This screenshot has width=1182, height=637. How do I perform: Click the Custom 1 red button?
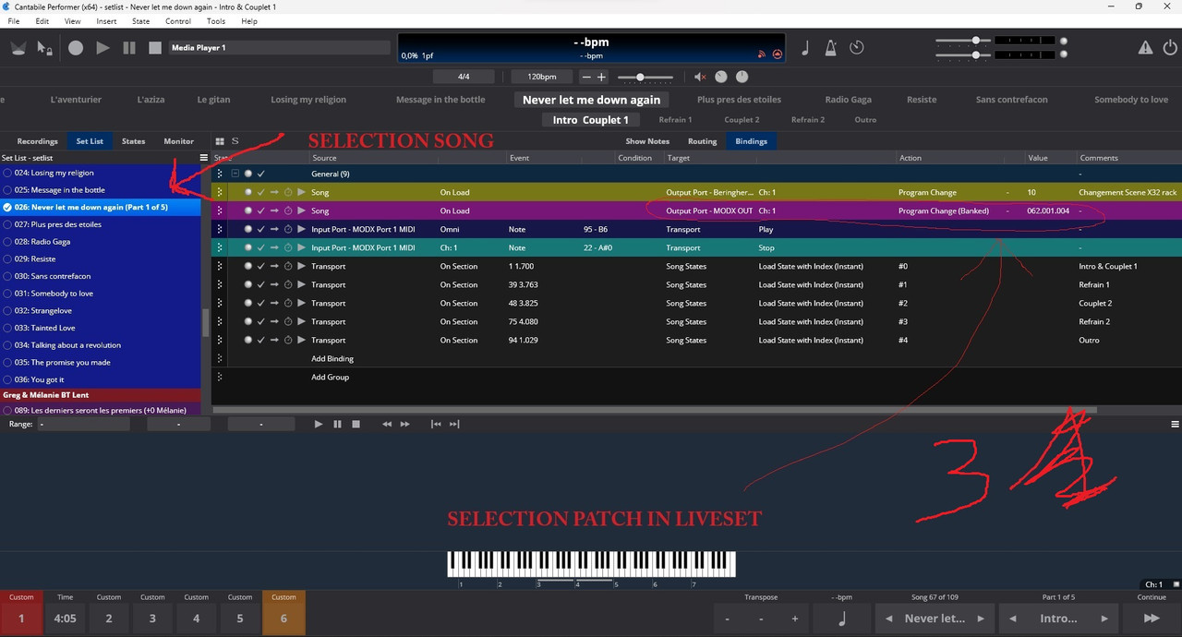(21, 613)
